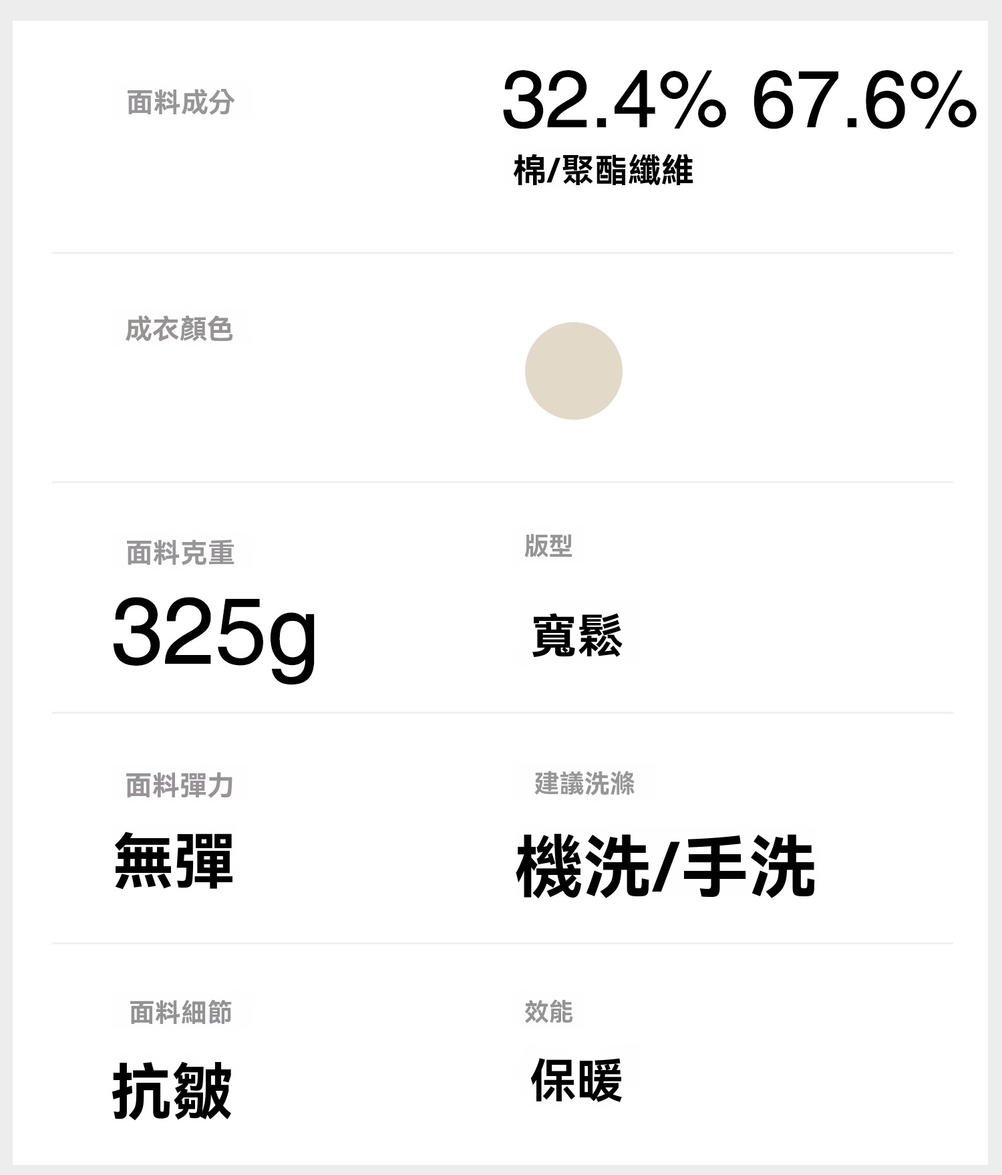Image resolution: width=1002 pixels, height=1175 pixels.
Task: Click the 機洗 washing option text
Action: click(x=582, y=866)
